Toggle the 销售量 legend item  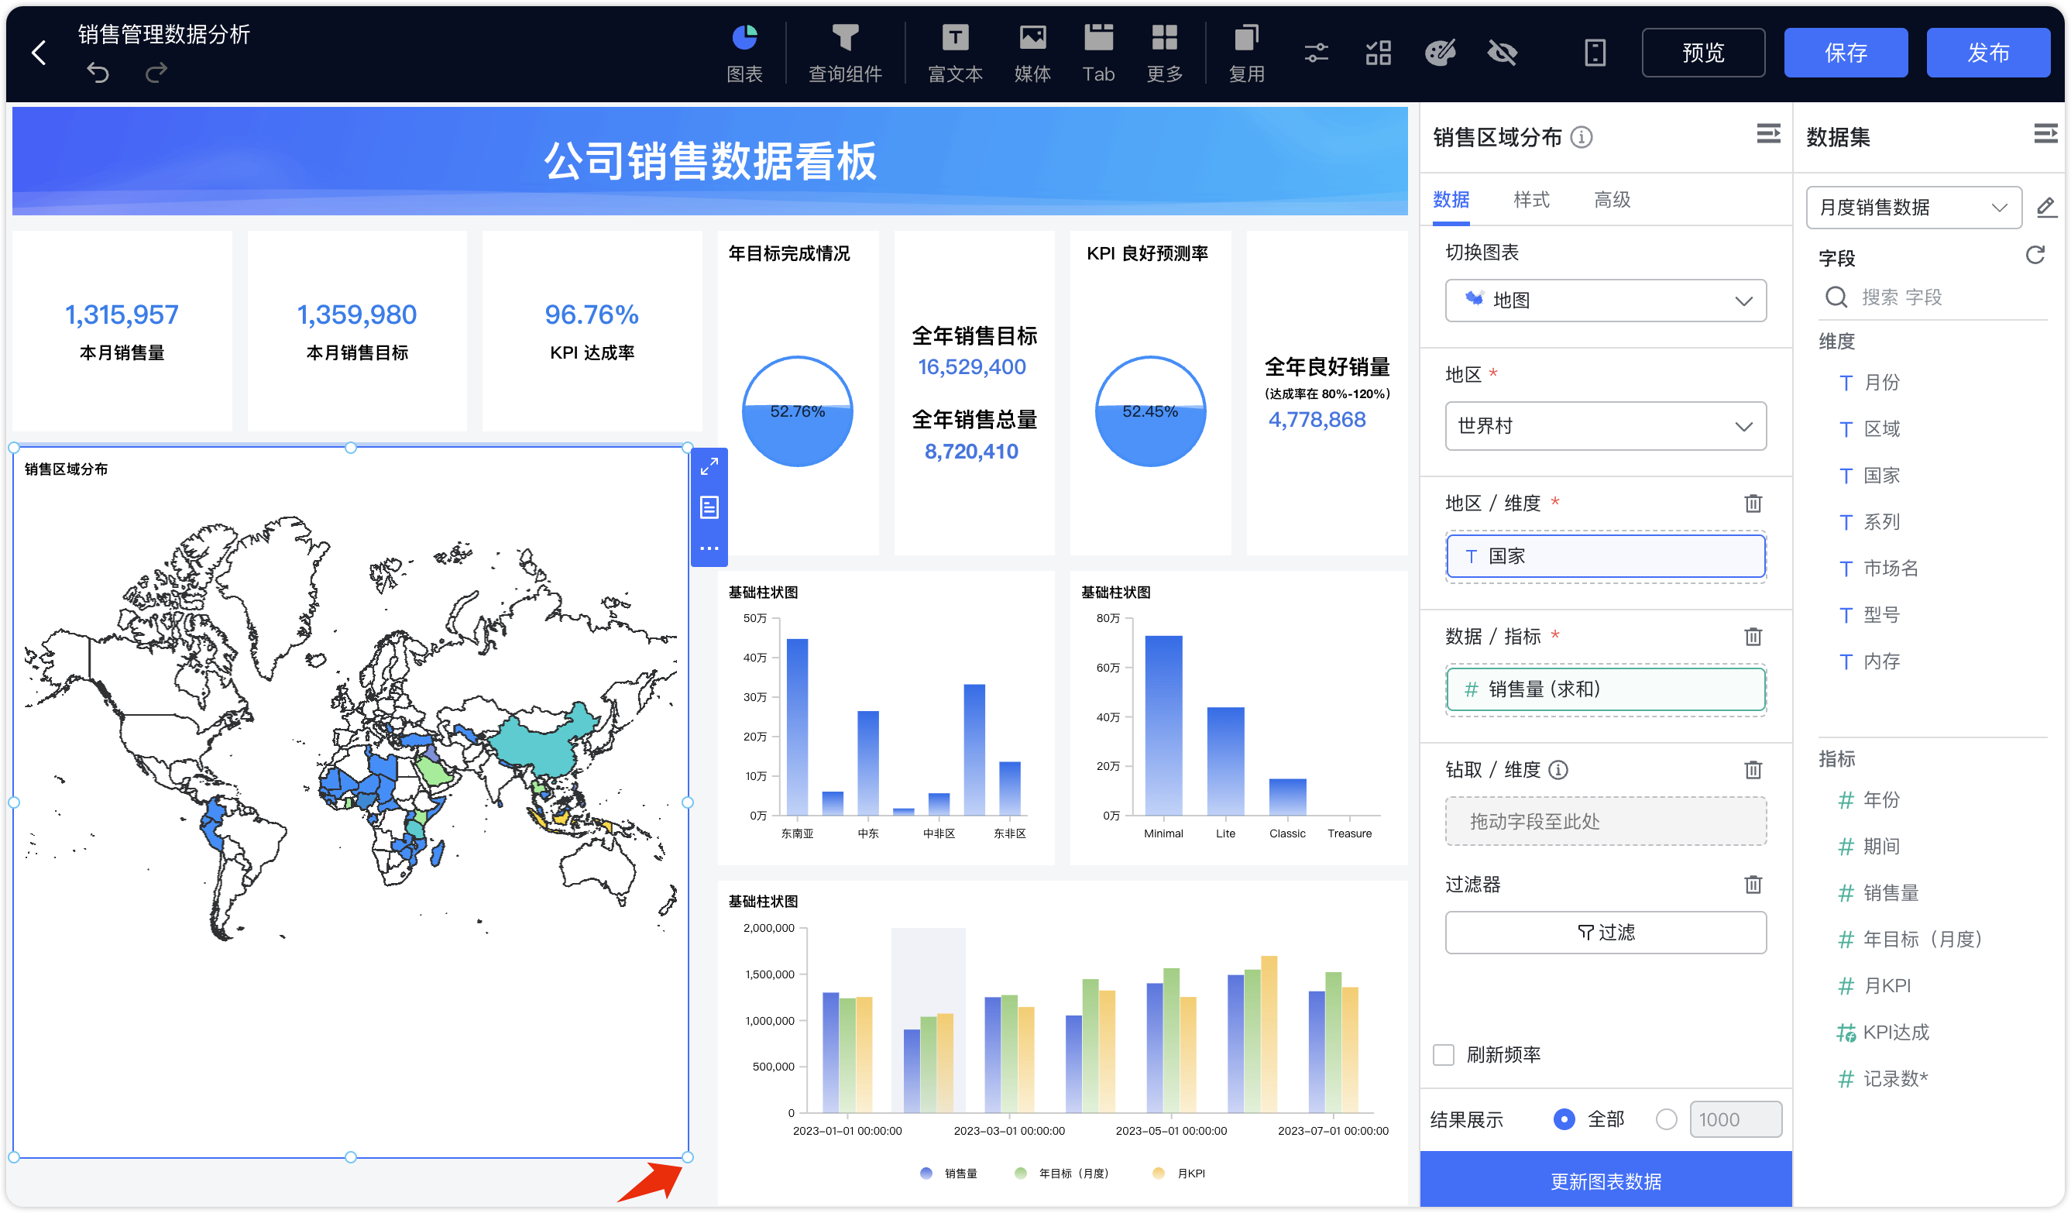tap(949, 1173)
